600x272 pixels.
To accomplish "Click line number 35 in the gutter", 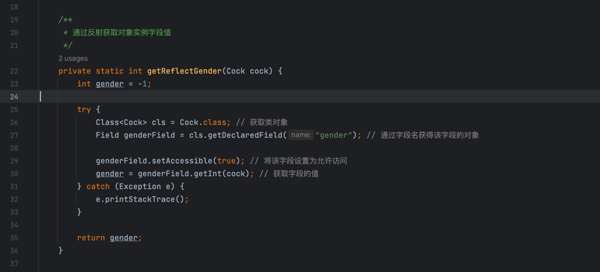I will [14, 238].
